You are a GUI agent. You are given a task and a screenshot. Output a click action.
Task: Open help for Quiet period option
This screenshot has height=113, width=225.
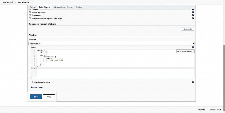pos(193,15)
